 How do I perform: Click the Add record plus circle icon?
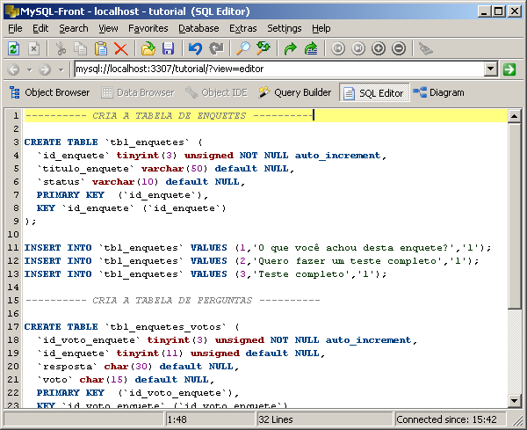click(x=379, y=48)
